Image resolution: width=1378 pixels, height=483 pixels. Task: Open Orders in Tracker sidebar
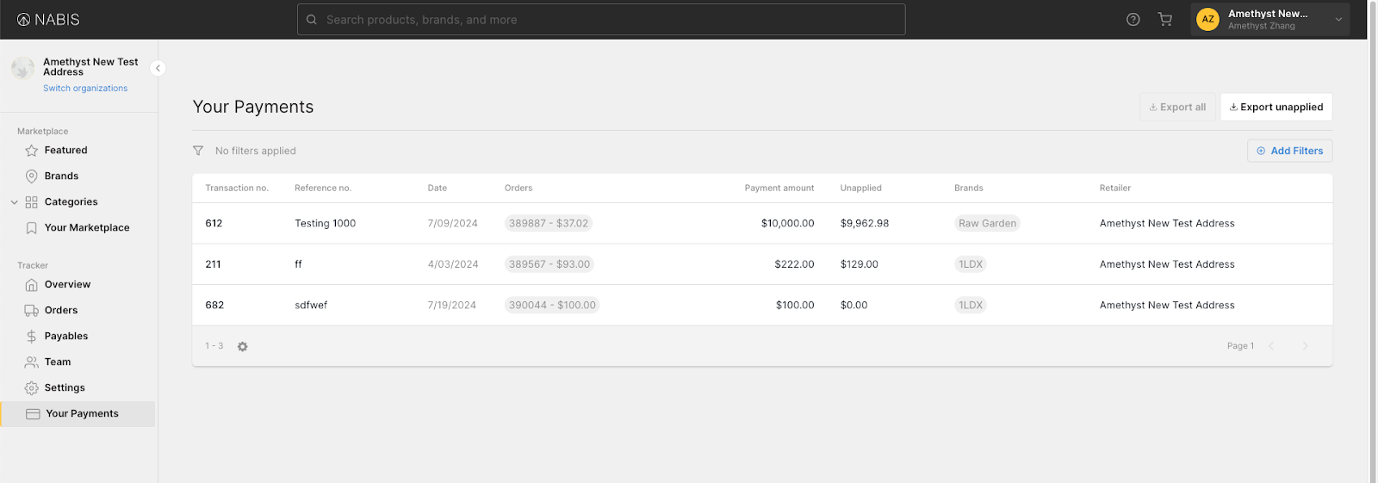pyautogui.click(x=60, y=310)
